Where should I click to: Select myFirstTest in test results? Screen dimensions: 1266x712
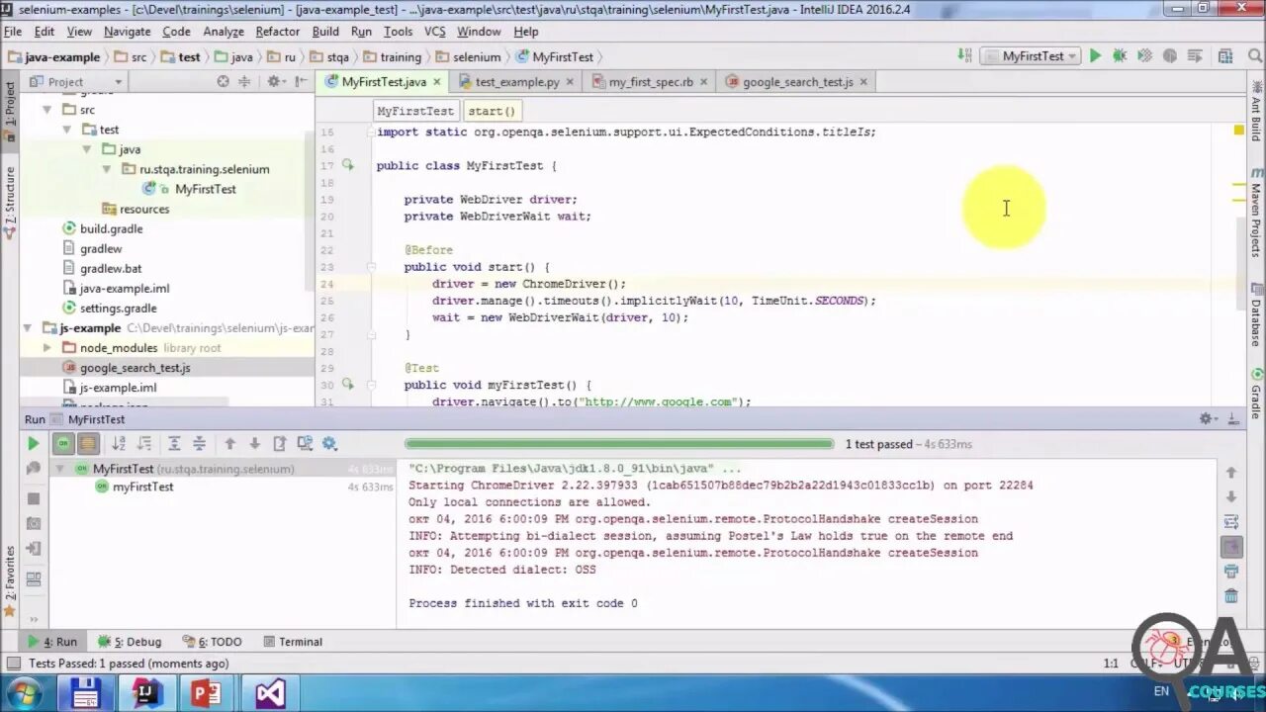142,487
